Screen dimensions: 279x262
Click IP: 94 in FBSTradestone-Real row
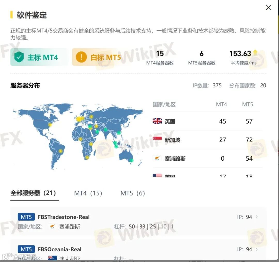[x=244, y=217]
